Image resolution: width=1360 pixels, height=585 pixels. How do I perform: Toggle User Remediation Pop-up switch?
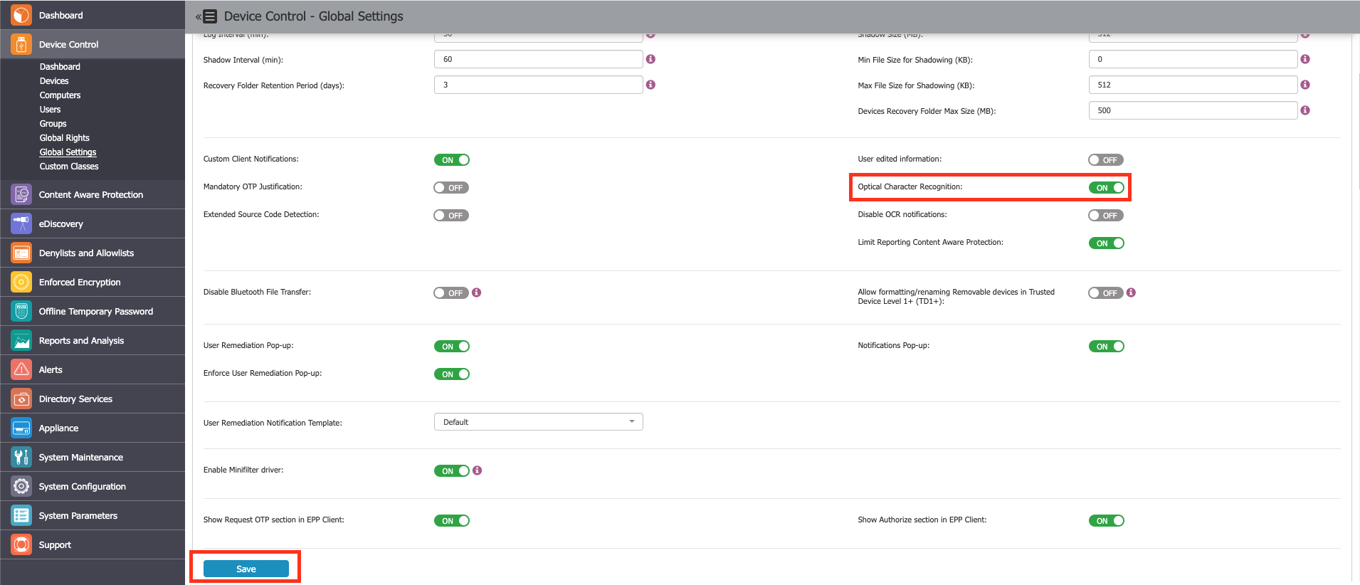click(x=452, y=347)
